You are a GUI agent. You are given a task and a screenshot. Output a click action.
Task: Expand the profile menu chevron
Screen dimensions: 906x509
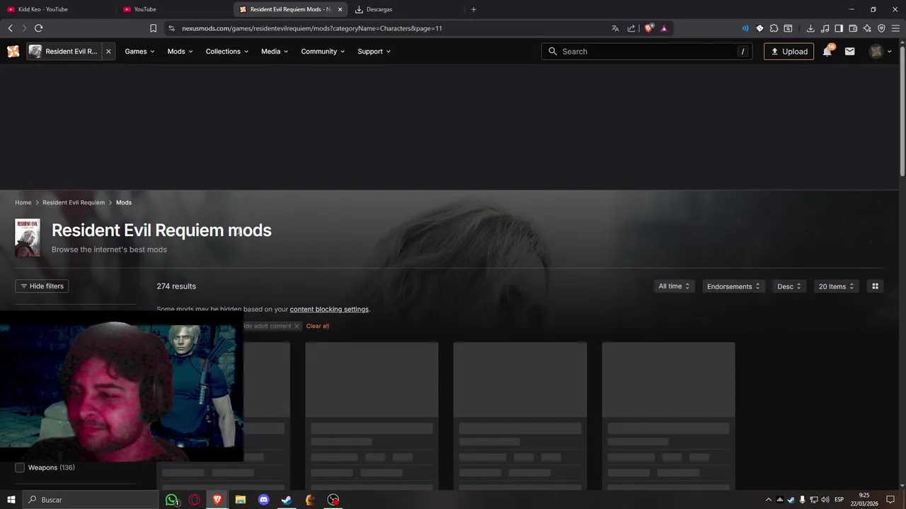[x=890, y=52]
